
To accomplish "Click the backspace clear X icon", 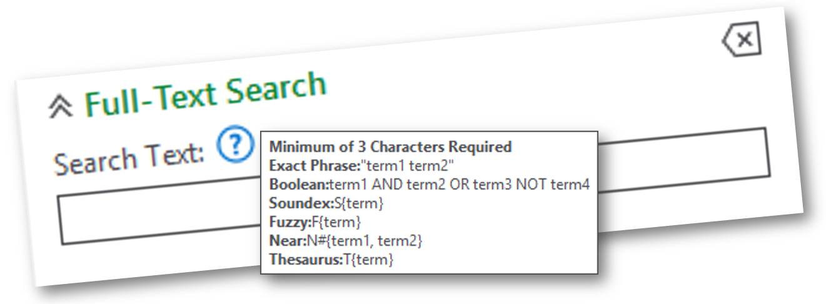I will [x=742, y=41].
